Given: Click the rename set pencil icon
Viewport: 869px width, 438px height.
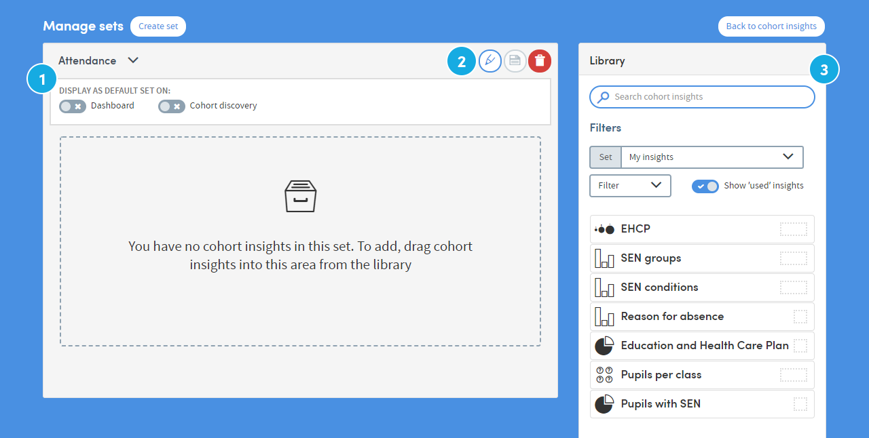Looking at the screenshot, I should pyautogui.click(x=490, y=61).
